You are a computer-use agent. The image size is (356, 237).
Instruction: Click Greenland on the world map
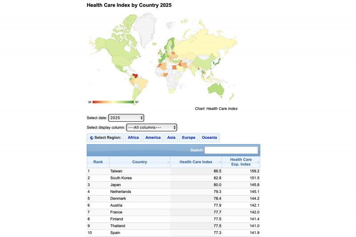click(x=146, y=28)
